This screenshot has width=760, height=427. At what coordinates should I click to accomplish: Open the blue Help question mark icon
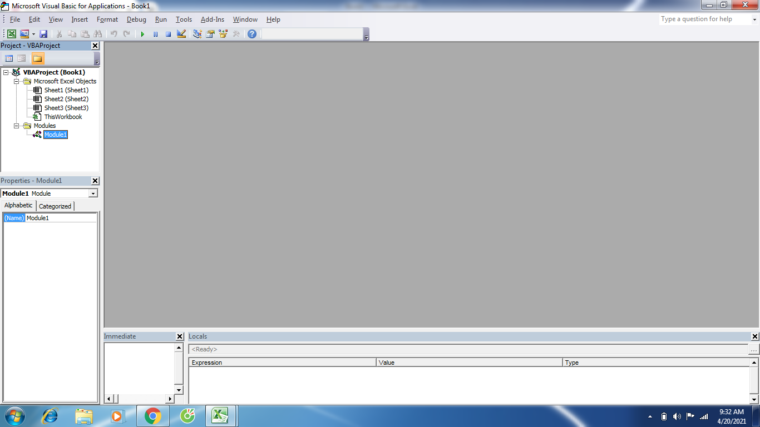(x=252, y=34)
